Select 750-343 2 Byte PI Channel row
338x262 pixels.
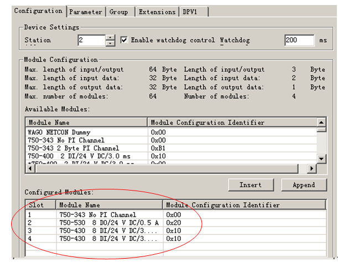171,148
